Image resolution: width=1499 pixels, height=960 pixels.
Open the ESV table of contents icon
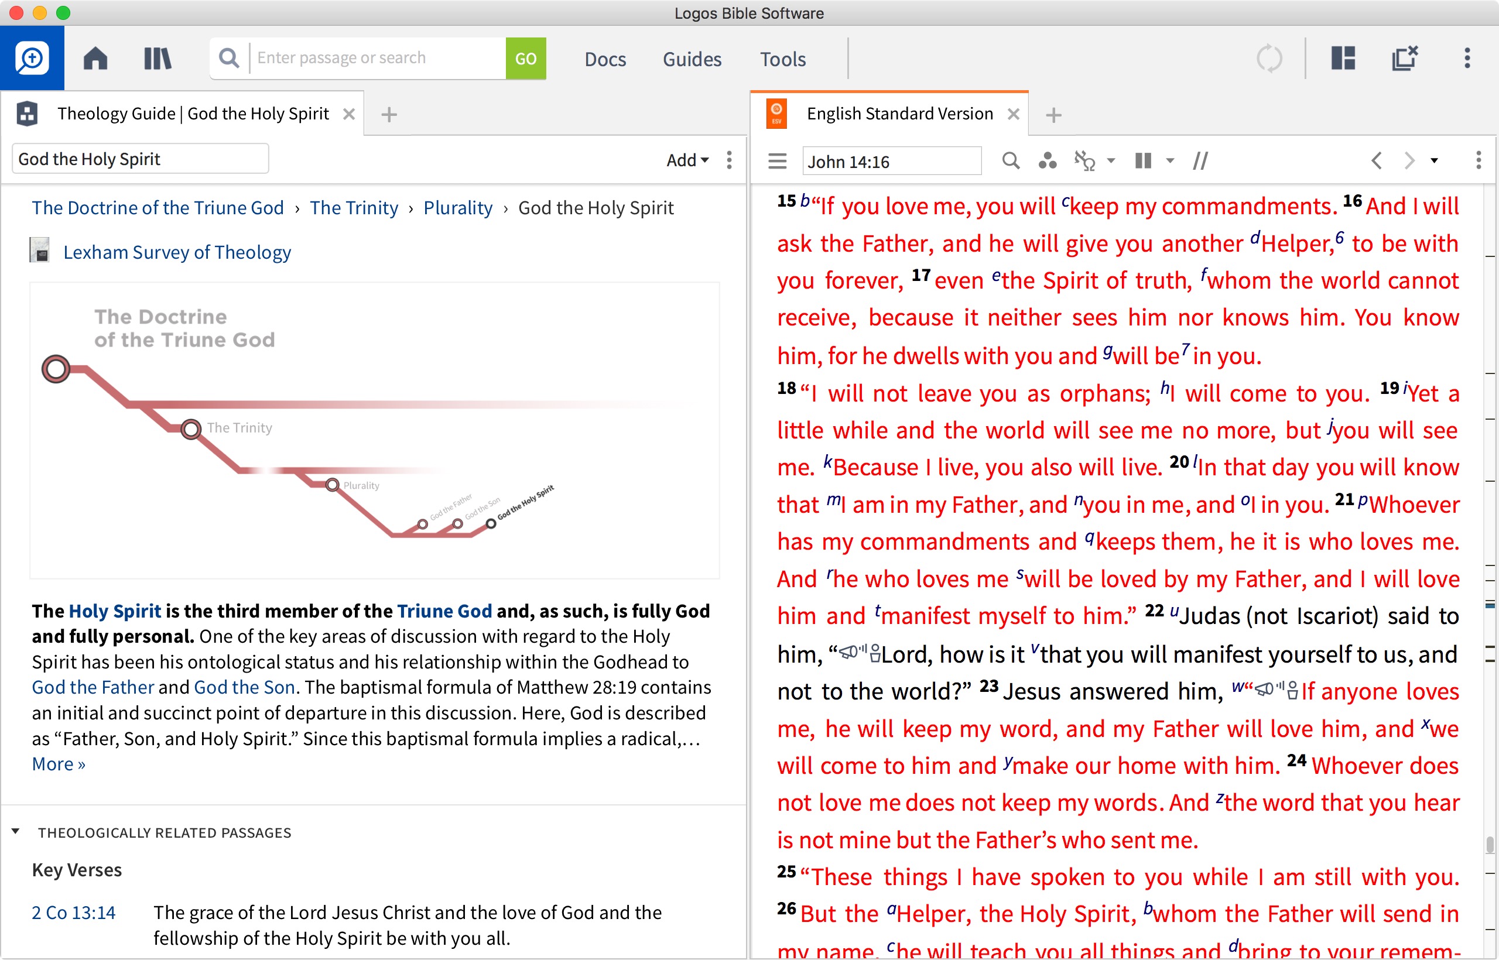tap(777, 162)
